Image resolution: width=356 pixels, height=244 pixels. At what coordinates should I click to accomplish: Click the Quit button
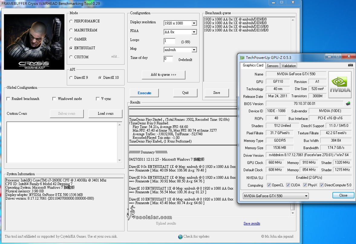185,93
